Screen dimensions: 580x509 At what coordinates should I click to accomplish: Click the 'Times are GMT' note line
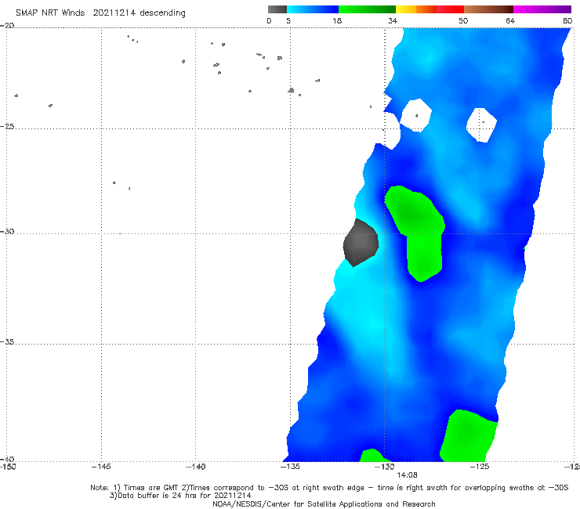(x=329, y=488)
